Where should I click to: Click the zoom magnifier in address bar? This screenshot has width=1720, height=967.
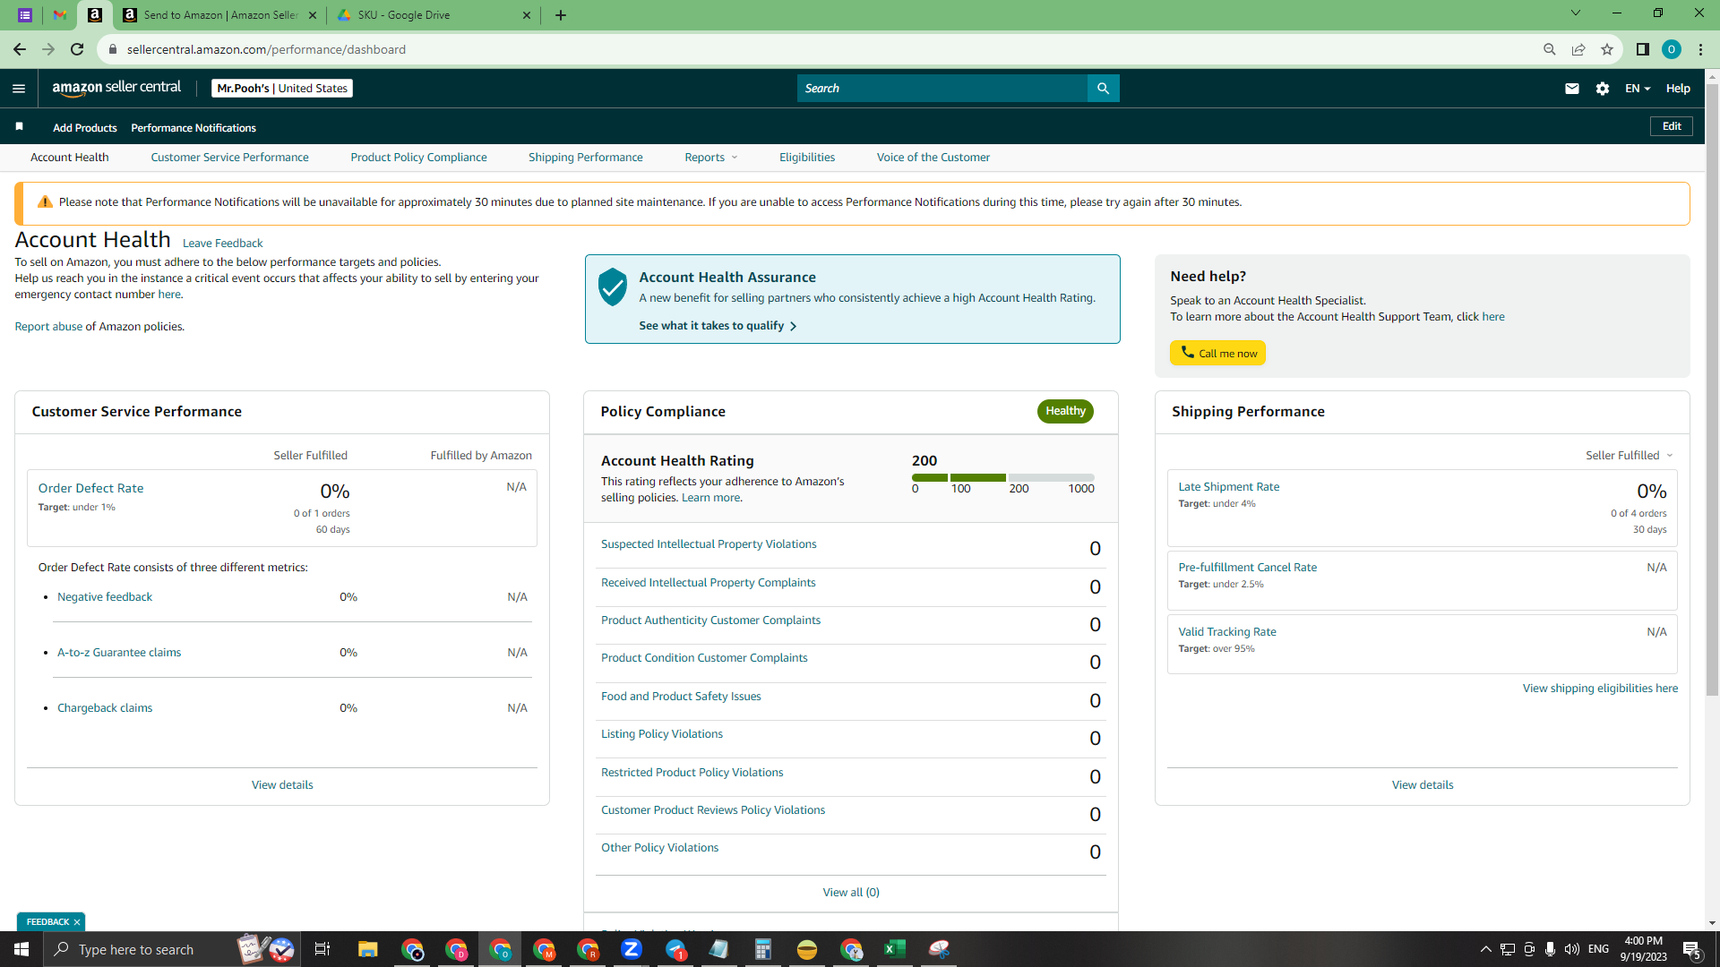1550,49
